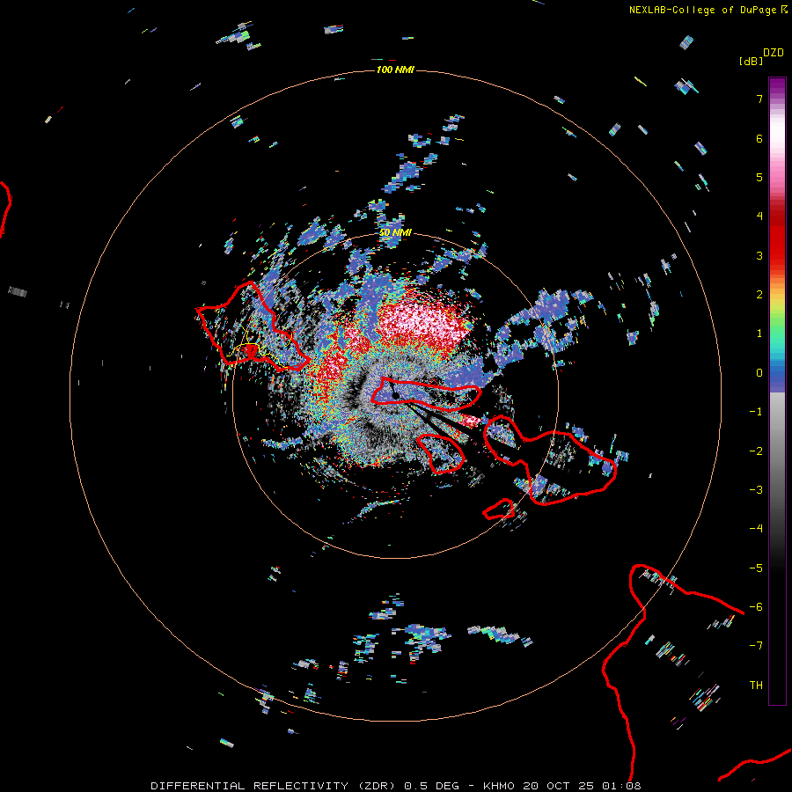Screen dimensions: 792x792
Task: Click the -2 value on the ZDR scale
Action: coord(756,451)
